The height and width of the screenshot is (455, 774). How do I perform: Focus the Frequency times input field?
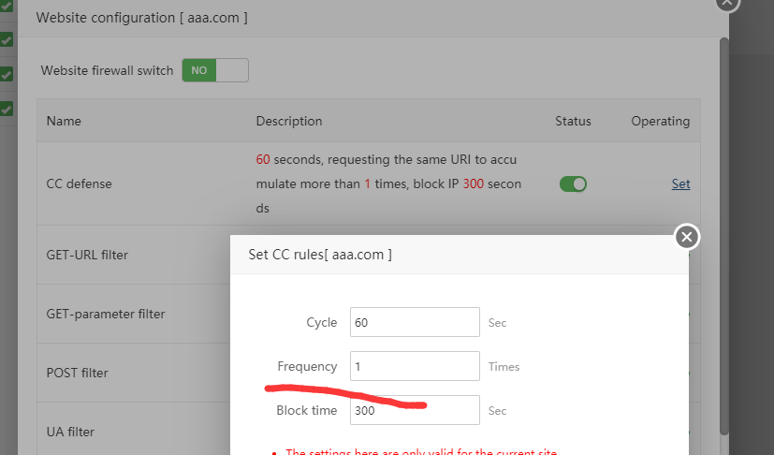(x=415, y=366)
